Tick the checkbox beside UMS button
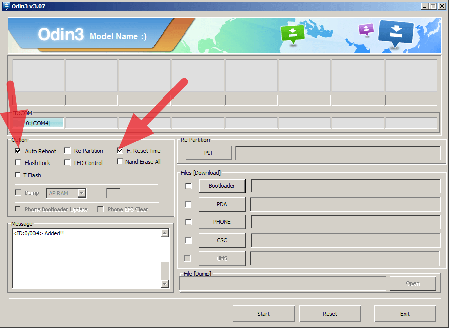Screen dimensions: 449x328 point(188,258)
